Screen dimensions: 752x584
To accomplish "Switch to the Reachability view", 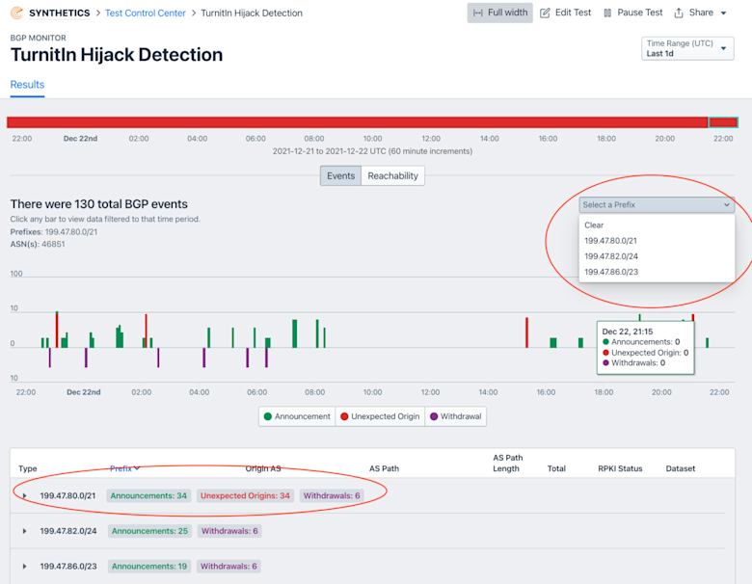I will click(x=392, y=176).
